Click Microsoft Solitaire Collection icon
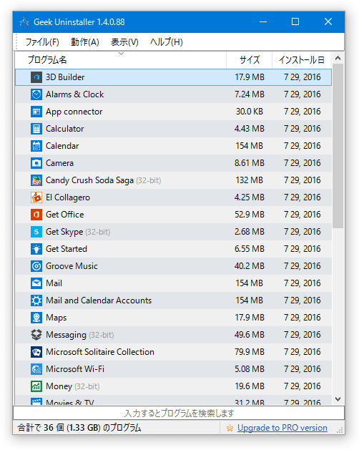This screenshot has height=450, width=359. tap(36, 352)
